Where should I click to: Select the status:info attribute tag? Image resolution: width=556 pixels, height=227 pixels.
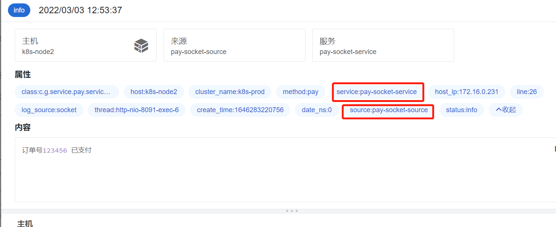pyautogui.click(x=461, y=110)
